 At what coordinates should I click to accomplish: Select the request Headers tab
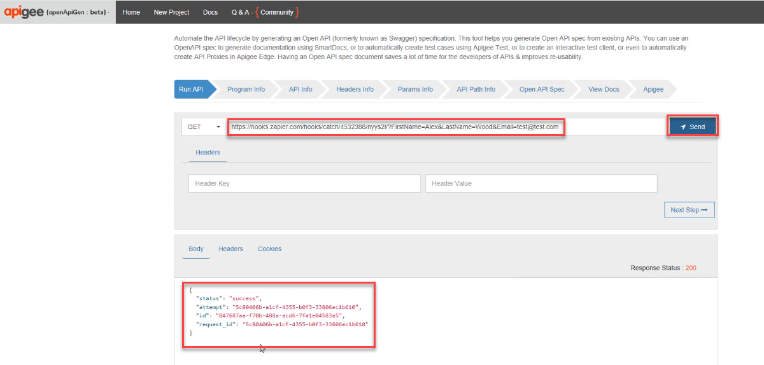[208, 153]
